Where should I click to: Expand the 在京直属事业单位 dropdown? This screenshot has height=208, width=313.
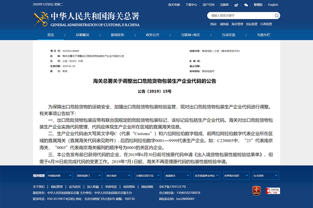pyautogui.click(x=207, y=175)
